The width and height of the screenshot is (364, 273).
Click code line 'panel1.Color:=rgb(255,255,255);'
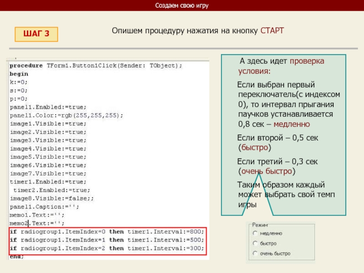(66, 116)
